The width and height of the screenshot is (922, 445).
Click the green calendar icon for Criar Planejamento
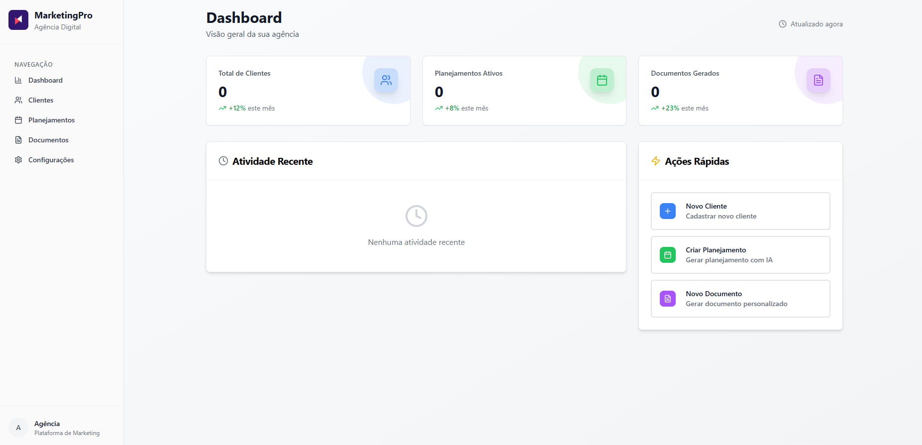tap(668, 255)
